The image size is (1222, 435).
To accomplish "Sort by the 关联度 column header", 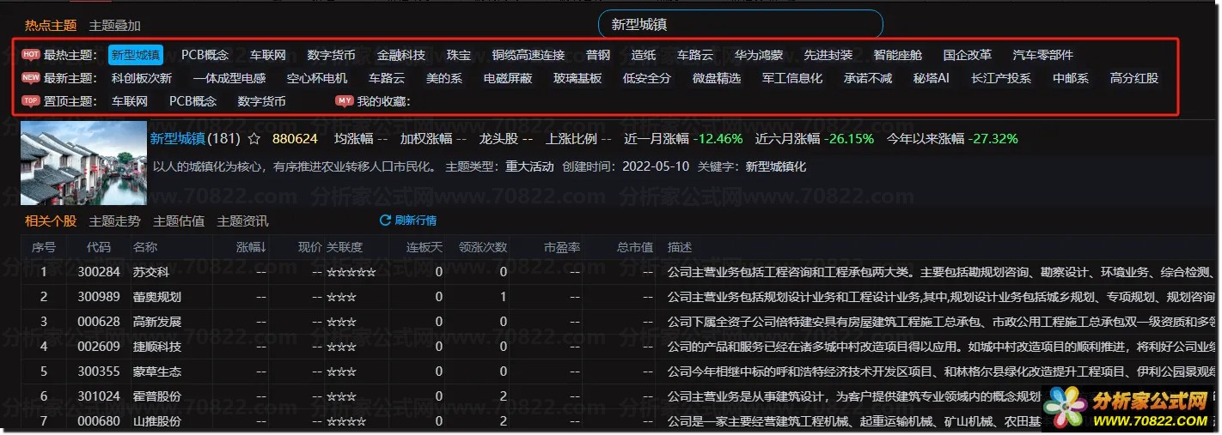I will coord(345,247).
